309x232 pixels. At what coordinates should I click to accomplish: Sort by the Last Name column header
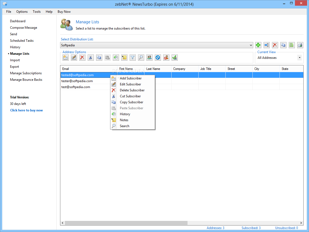coord(158,69)
